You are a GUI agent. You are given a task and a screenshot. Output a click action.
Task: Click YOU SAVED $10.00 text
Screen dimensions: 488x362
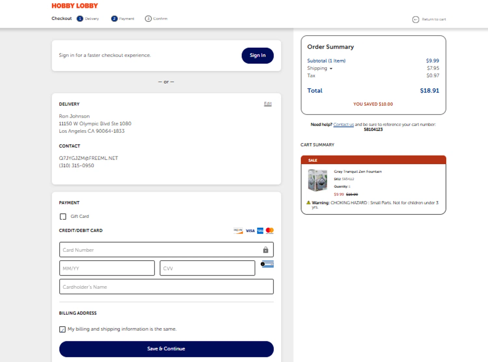coord(373,104)
